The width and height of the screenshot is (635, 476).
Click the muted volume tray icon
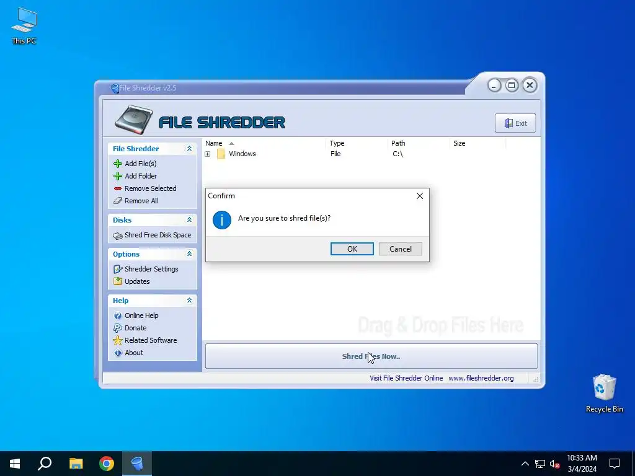554,464
